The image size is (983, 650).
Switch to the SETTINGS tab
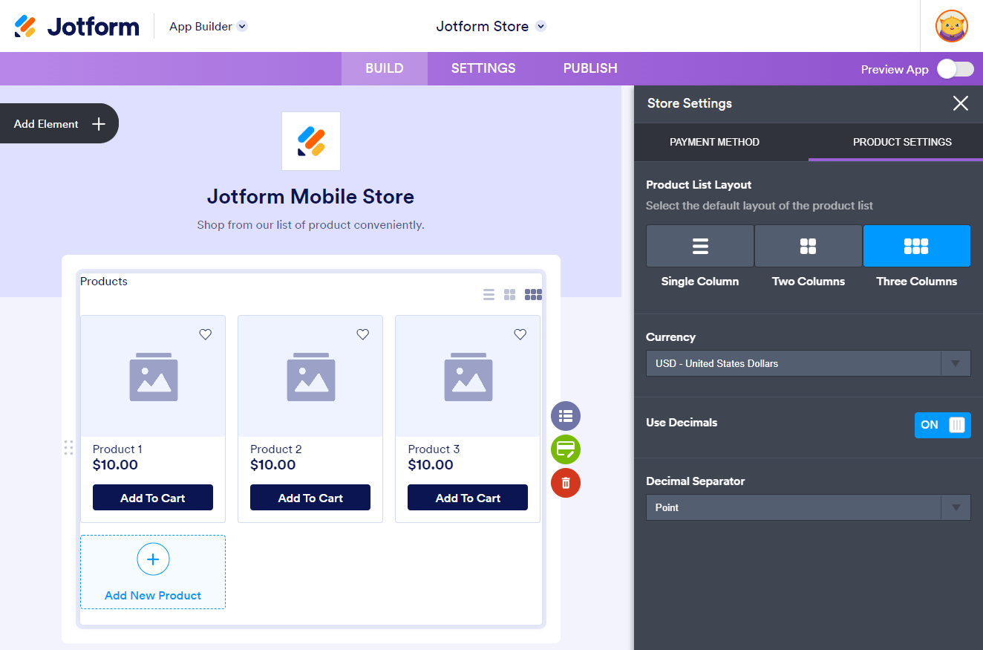click(483, 68)
